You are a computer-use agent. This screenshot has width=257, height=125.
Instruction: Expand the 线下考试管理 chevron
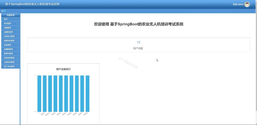click(17, 67)
